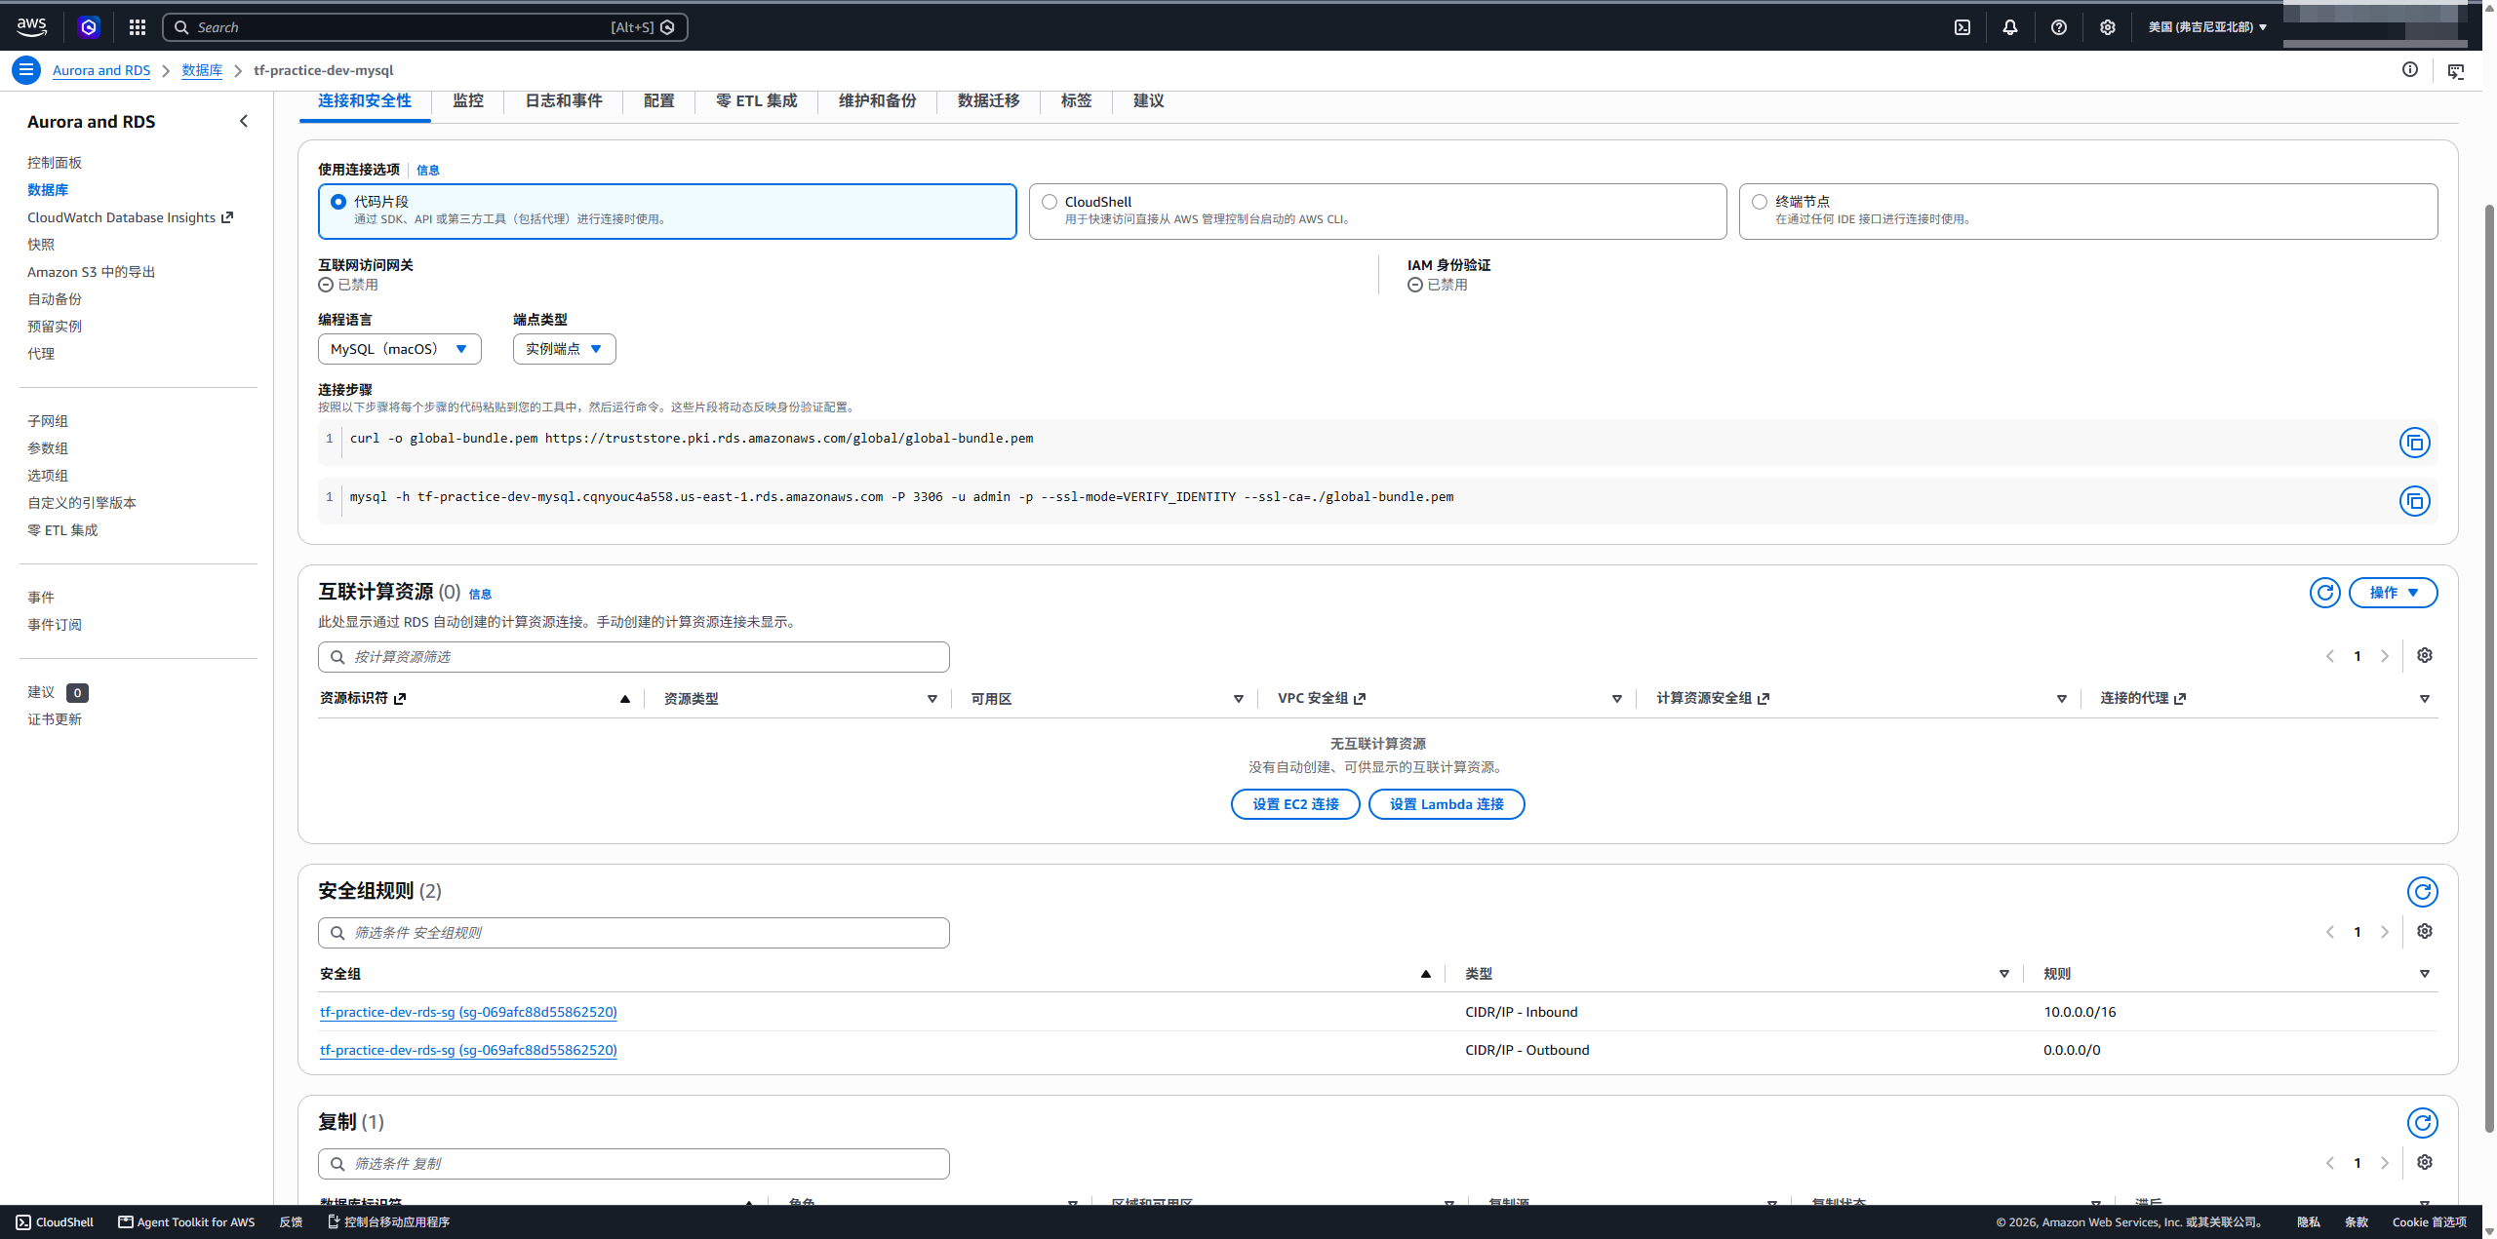The height and width of the screenshot is (1239, 2497).
Task: Open the 操作 actions dropdown
Action: [x=2394, y=593]
